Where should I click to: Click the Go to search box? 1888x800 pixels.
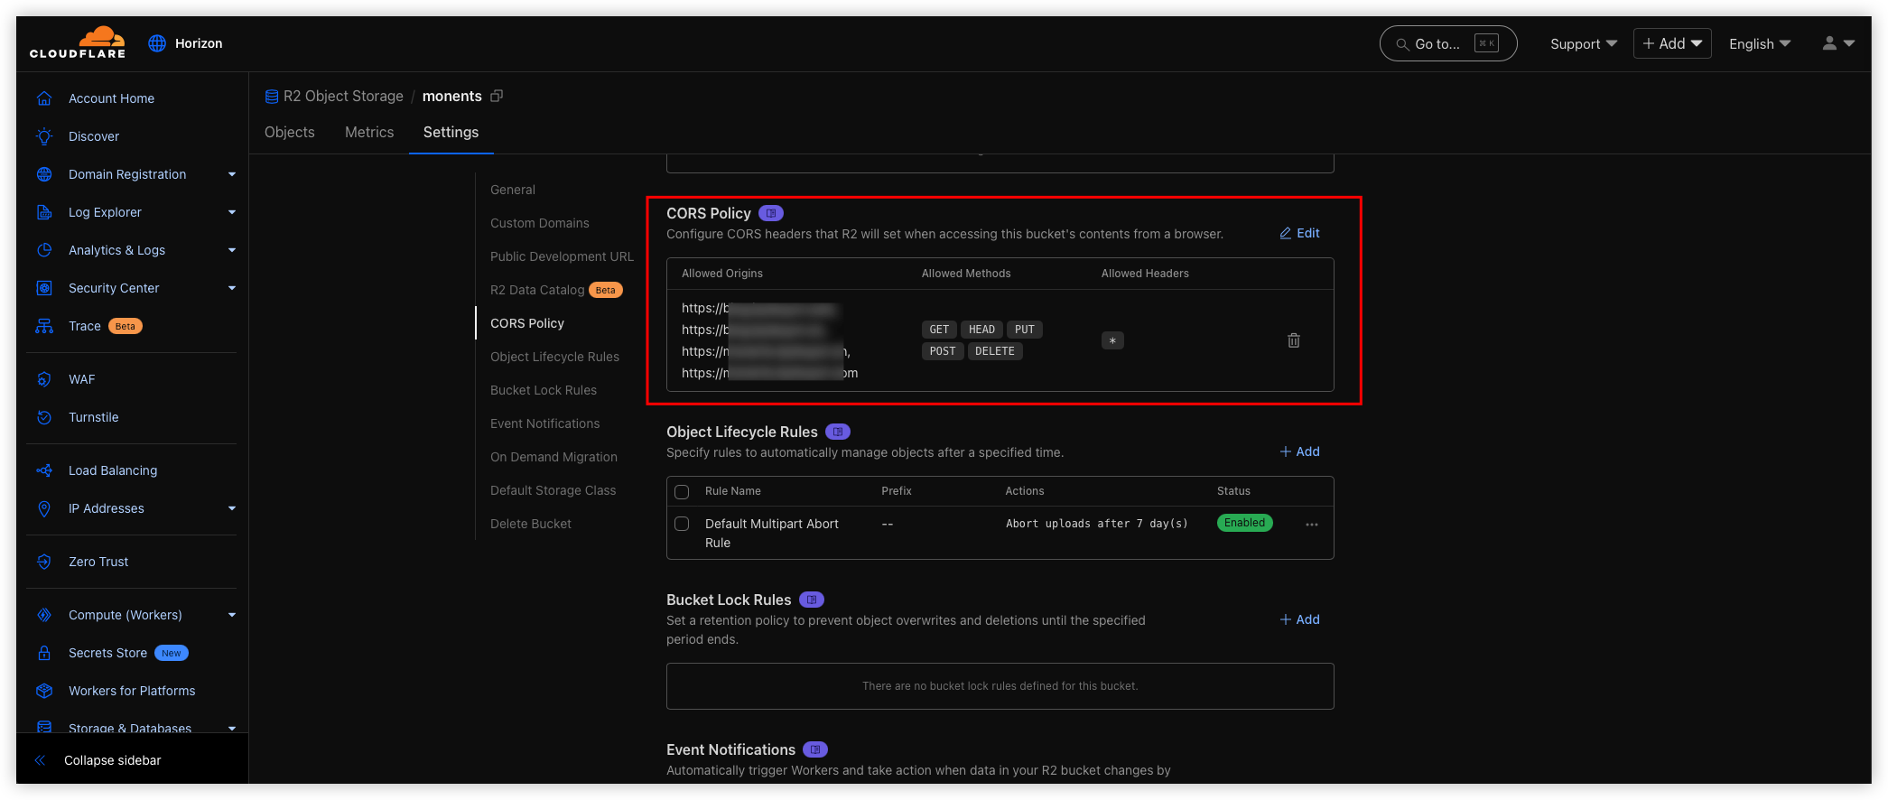[1448, 43]
